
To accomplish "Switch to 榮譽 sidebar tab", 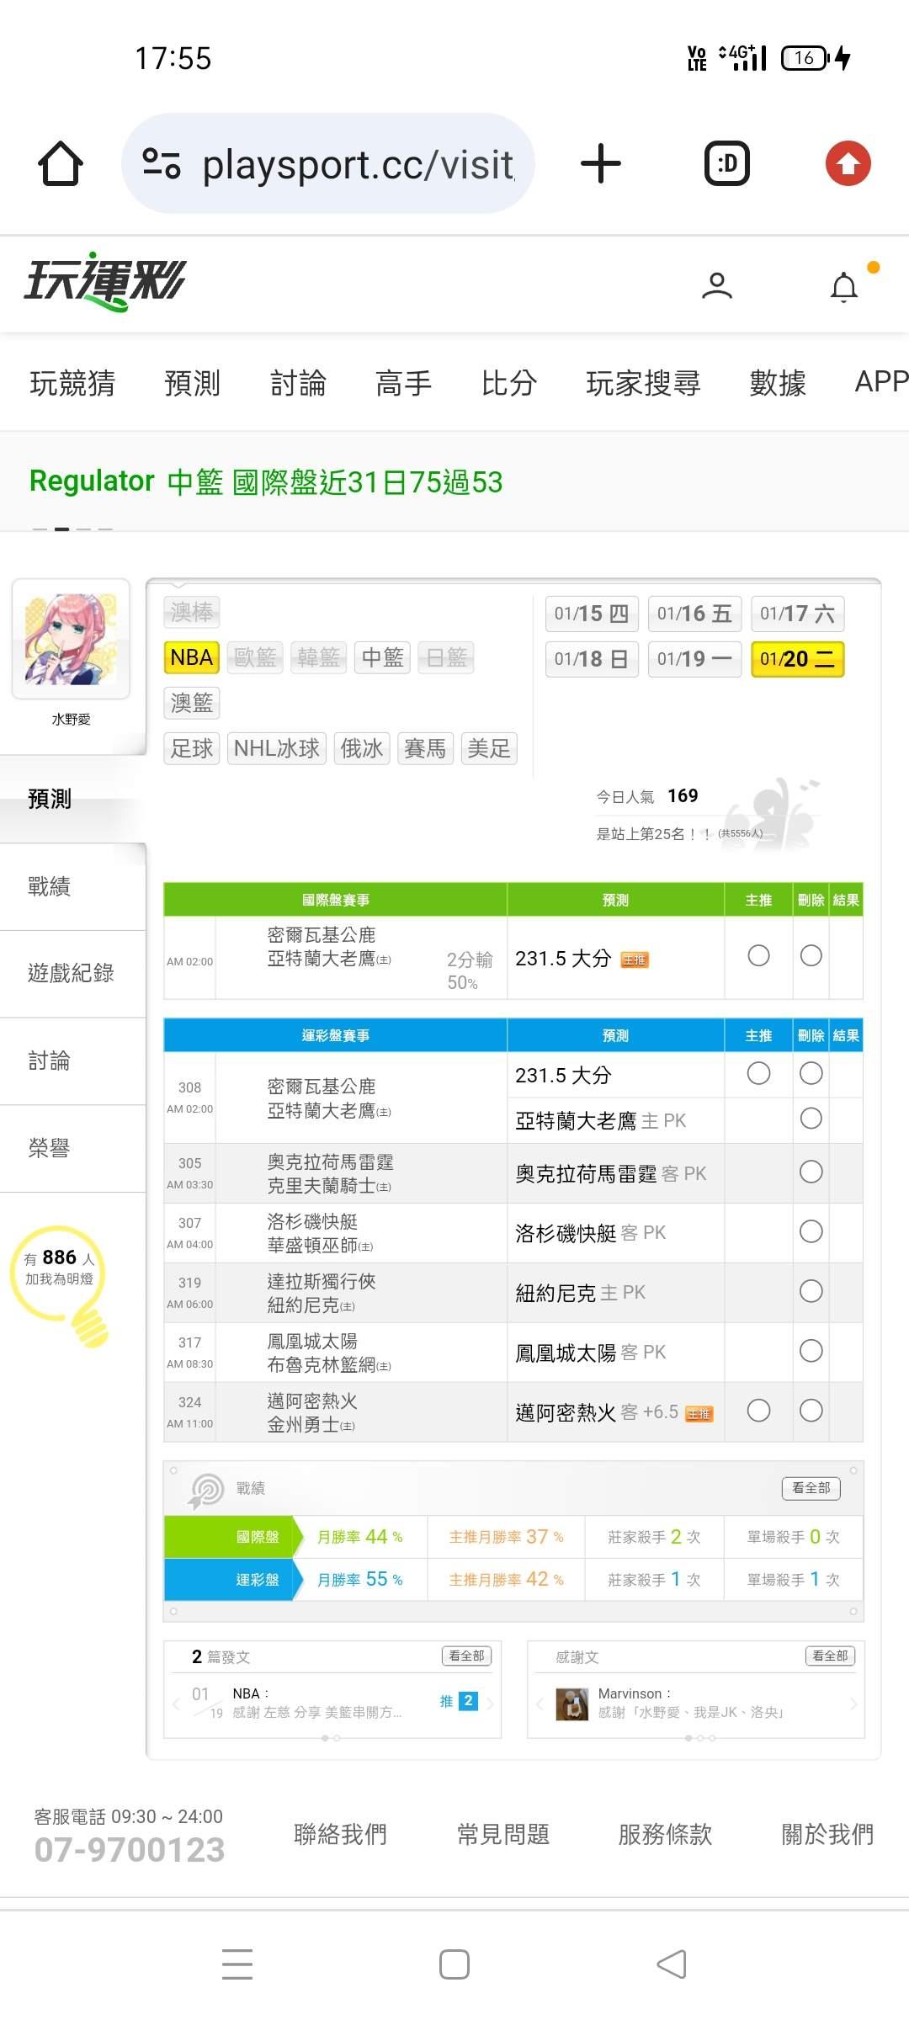I will [72, 1148].
